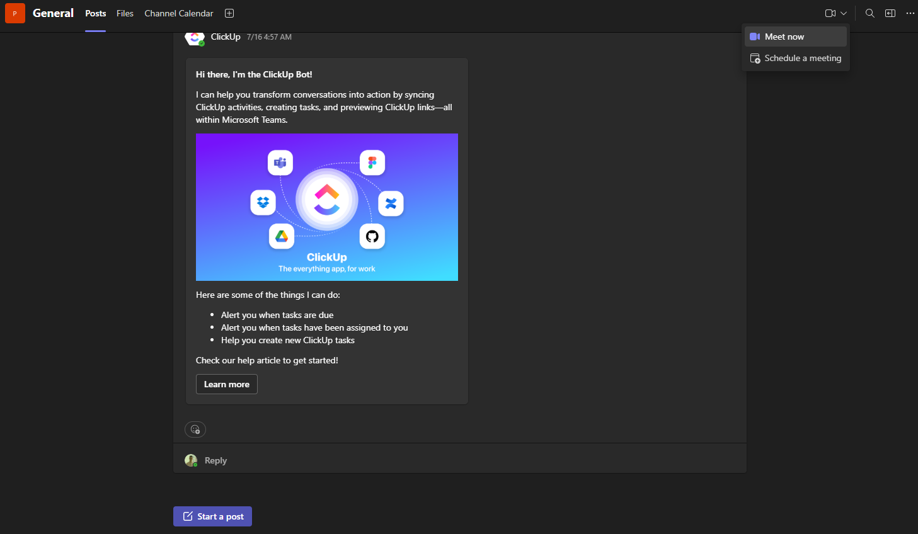Click the Google Drive icon in banner

[x=282, y=236]
